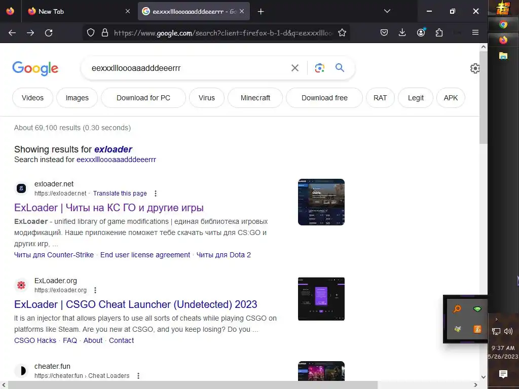Select the APK filter chip
The width and height of the screenshot is (519, 389).
tap(451, 98)
